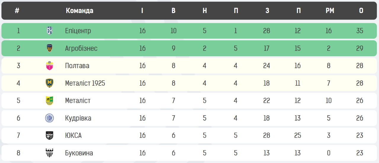Click the Металіст 1925 crest icon

[49, 83]
